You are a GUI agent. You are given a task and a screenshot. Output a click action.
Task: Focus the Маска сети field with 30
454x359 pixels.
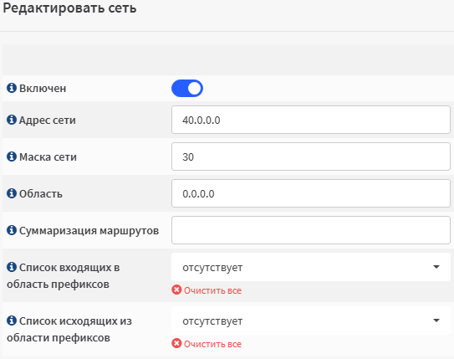click(x=311, y=156)
